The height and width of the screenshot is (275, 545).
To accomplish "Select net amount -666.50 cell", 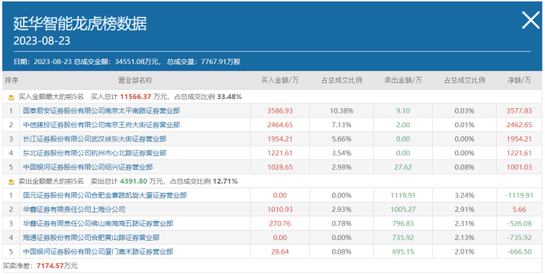I will [519, 251].
